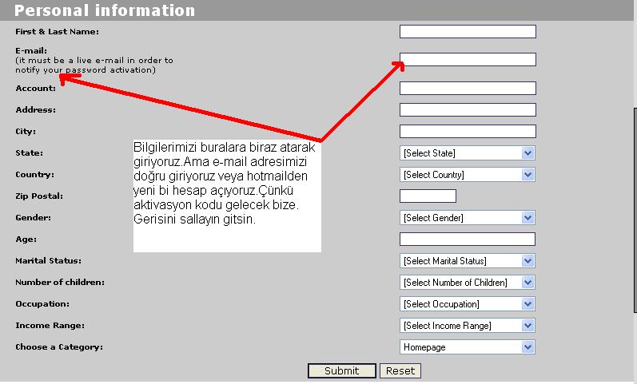Open the Select State dropdown
The image size is (637, 384).
(x=468, y=153)
